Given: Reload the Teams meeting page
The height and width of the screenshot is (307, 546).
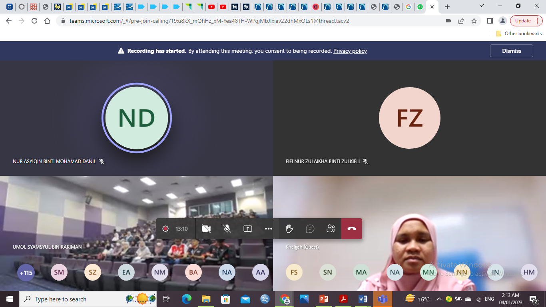Looking at the screenshot, I should click(x=34, y=21).
